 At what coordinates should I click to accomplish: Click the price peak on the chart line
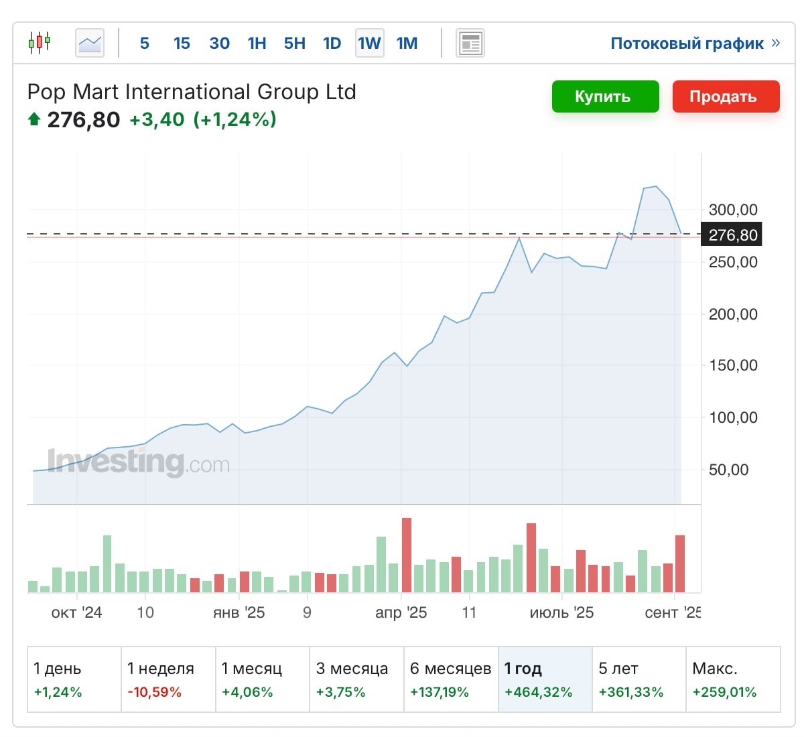(655, 186)
